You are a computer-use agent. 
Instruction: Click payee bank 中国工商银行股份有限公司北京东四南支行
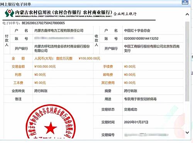coord(152,49)
